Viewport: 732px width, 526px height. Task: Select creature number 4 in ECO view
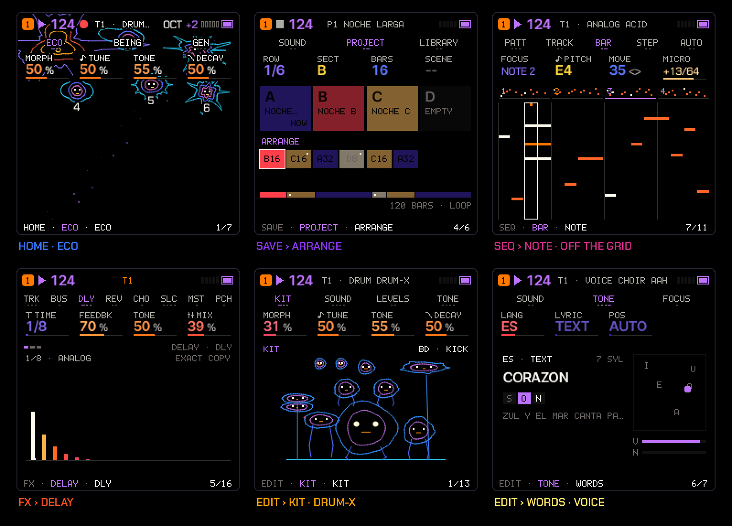click(x=76, y=95)
